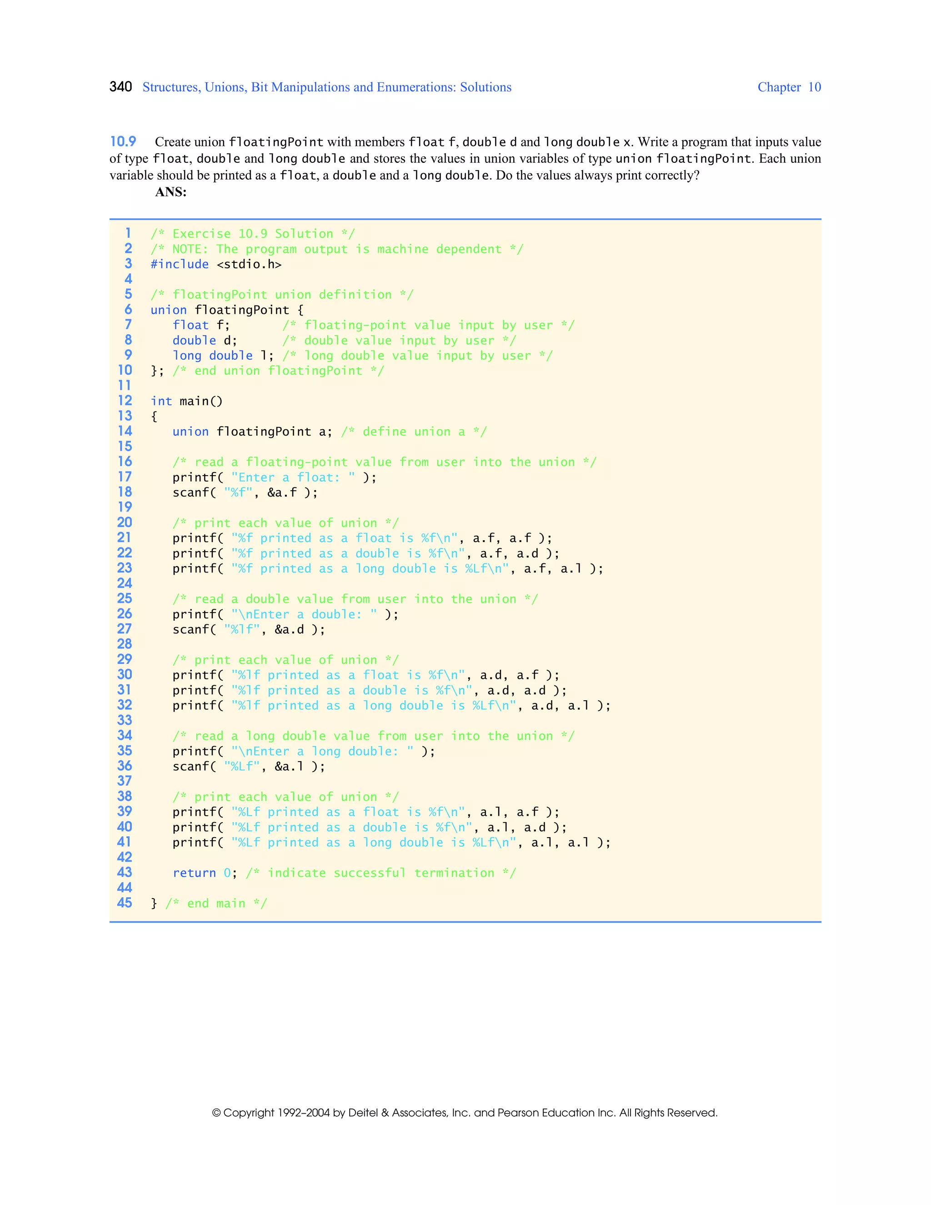This screenshot has width=931, height=1205.
Task: Click the union floatingPoint declaration line
Action: pos(227,310)
